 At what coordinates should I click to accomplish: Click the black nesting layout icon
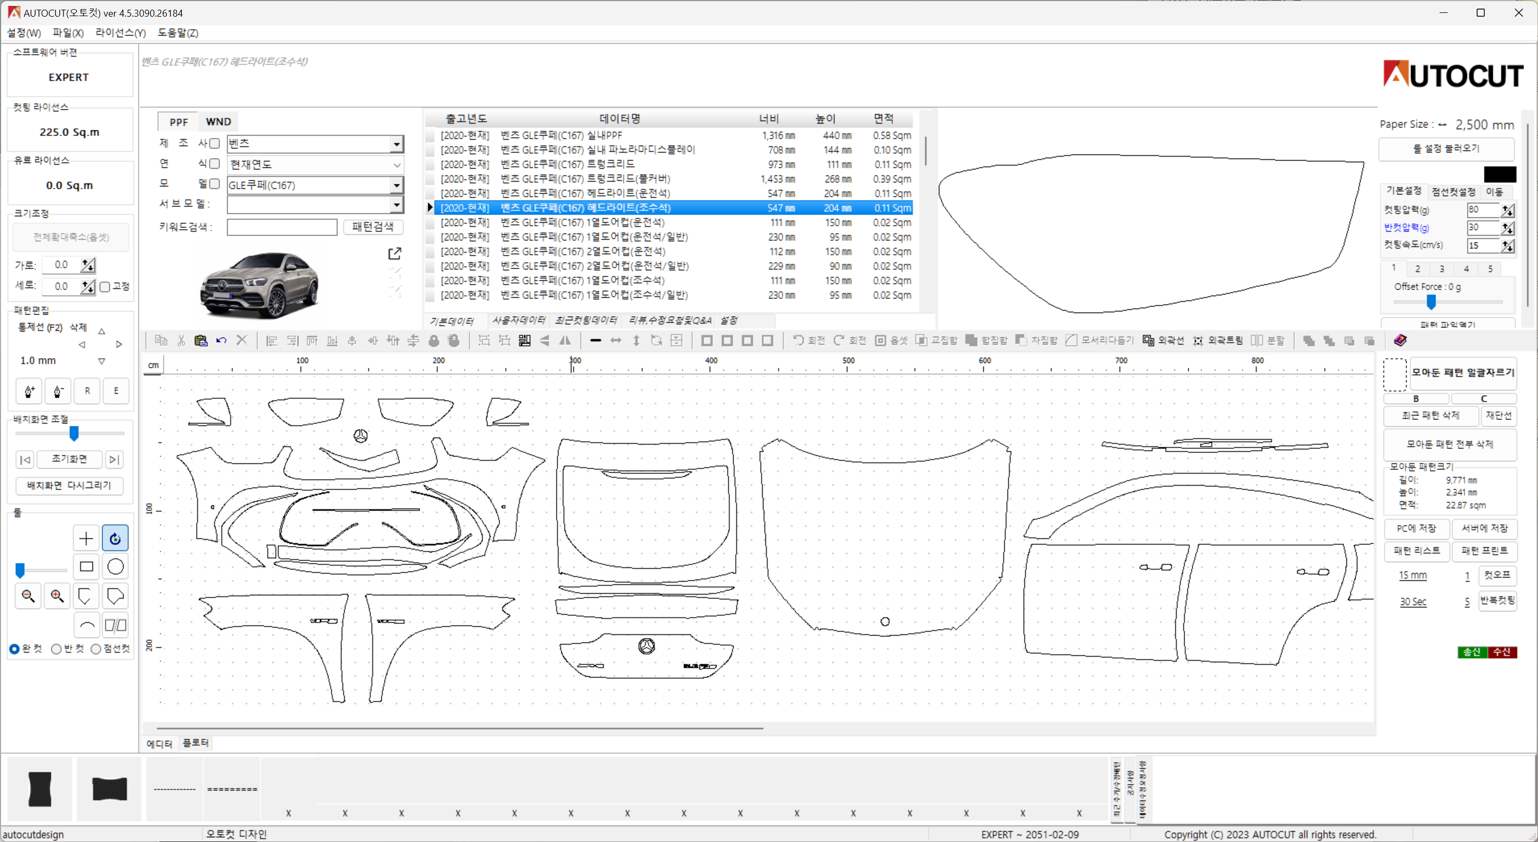point(524,340)
